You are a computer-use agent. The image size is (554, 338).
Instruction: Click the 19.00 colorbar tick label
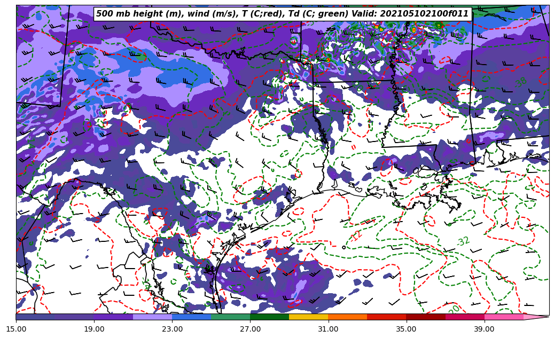point(94,329)
